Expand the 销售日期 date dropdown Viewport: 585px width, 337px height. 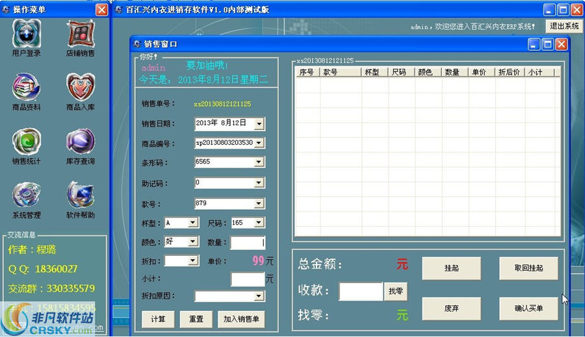coord(259,123)
